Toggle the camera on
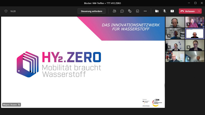205x115 pixels. click(x=157, y=11)
